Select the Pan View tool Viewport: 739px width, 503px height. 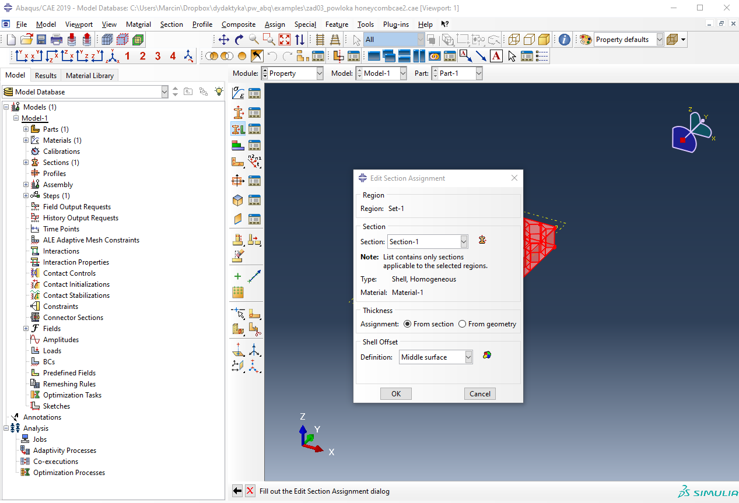[223, 40]
